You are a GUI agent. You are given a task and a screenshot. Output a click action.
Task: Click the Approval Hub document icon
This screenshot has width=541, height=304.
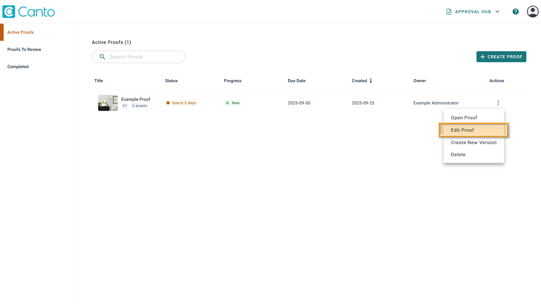tap(449, 12)
